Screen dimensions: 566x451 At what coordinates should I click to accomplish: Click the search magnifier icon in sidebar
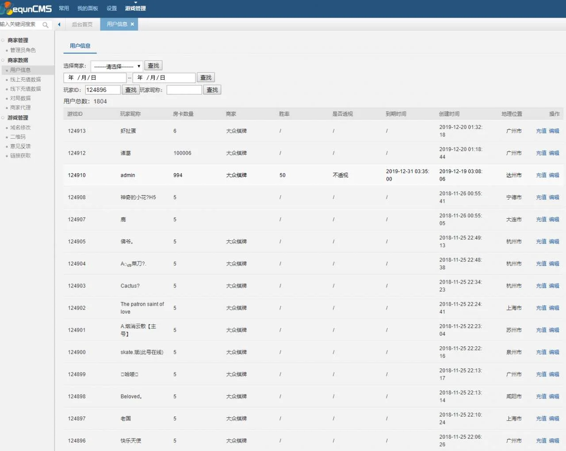(x=45, y=25)
